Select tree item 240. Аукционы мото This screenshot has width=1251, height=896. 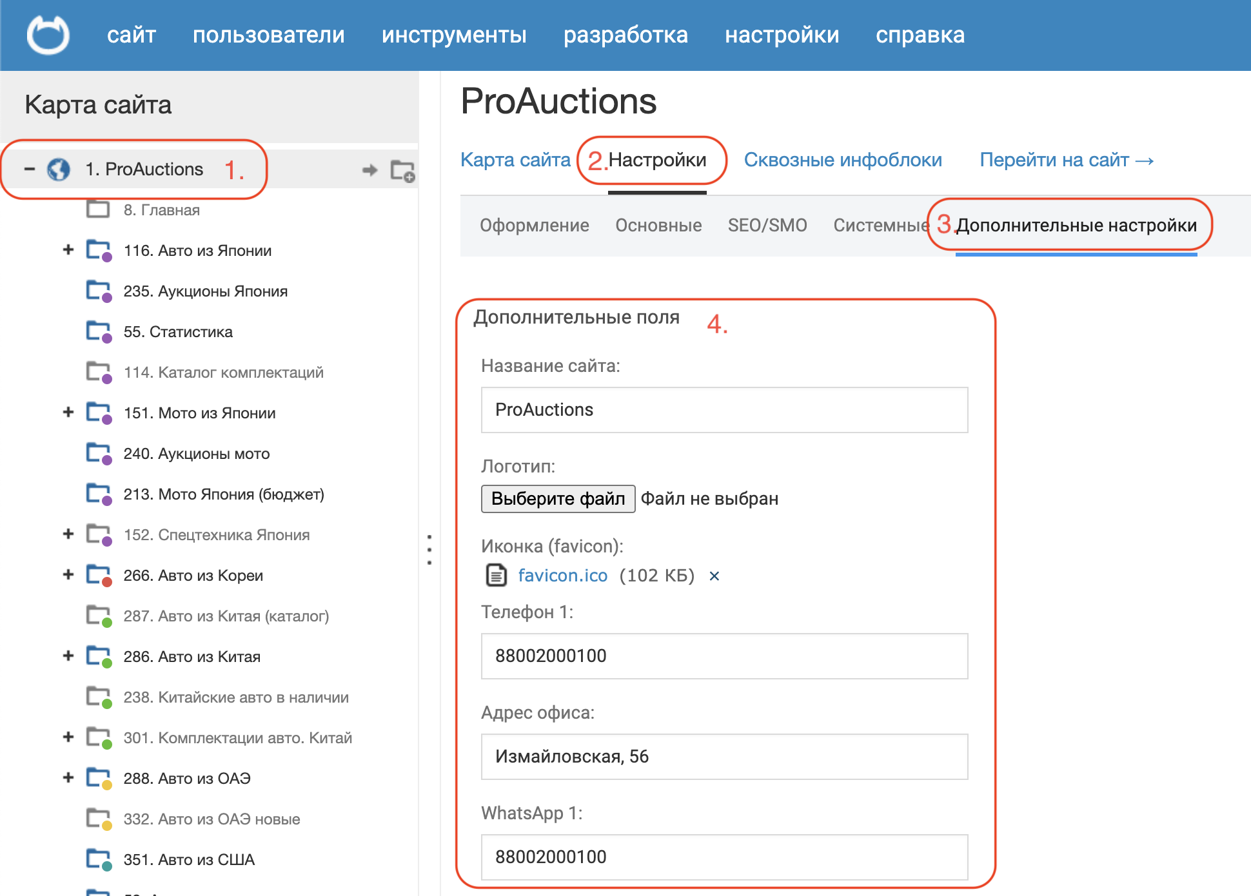pos(196,454)
